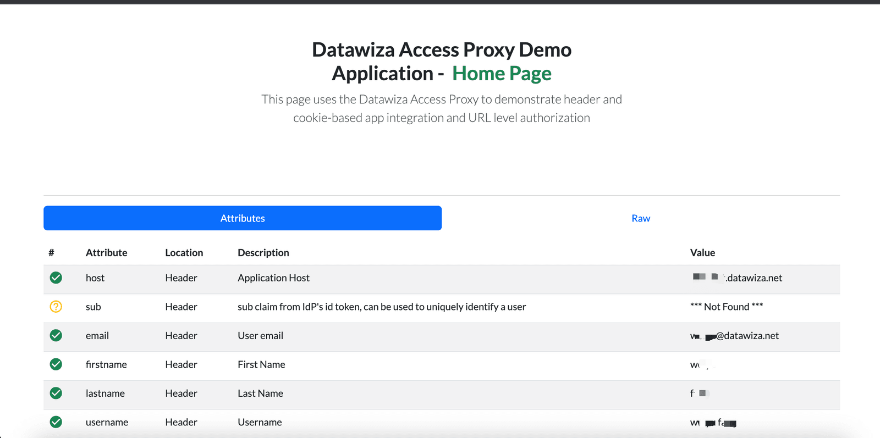Click the Value column header
Viewport: 880px width, 438px height.
pyautogui.click(x=702, y=253)
